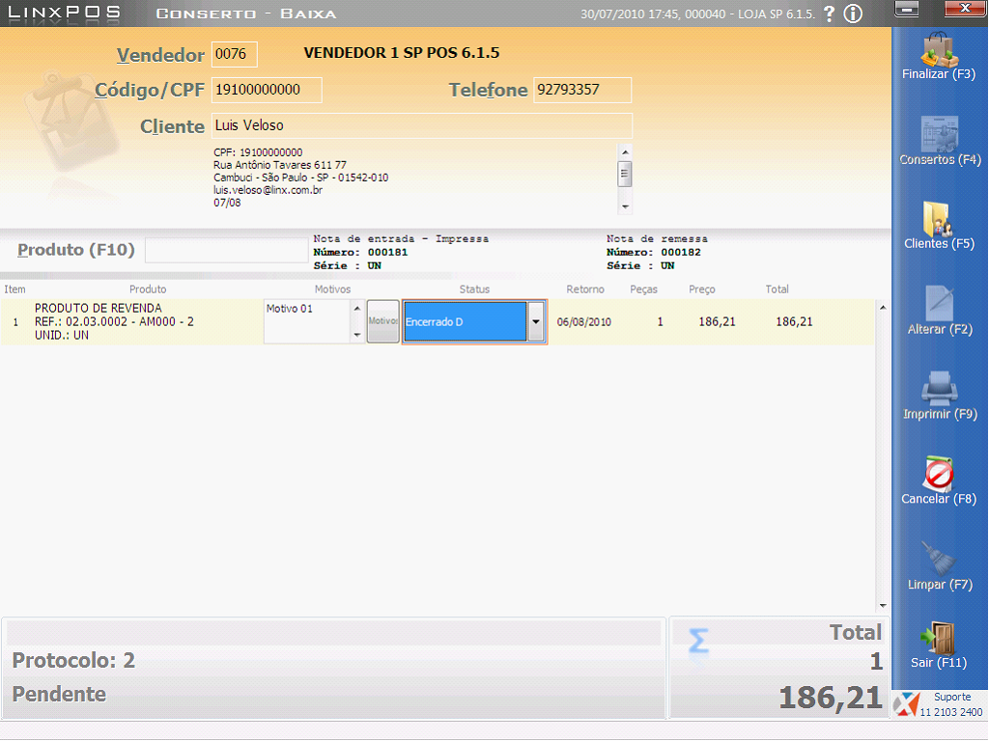Click the Cancelar (F8) prohibition icon
This screenshot has height=741, width=989.
pos(939,473)
